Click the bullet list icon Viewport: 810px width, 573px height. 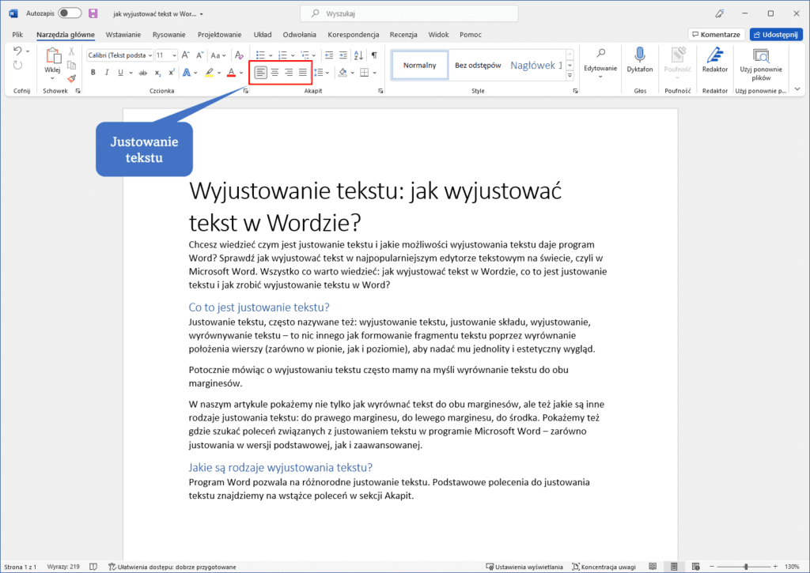tap(259, 55)
